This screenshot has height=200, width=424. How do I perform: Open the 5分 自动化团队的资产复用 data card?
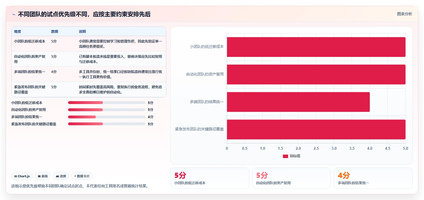[291, 178]
